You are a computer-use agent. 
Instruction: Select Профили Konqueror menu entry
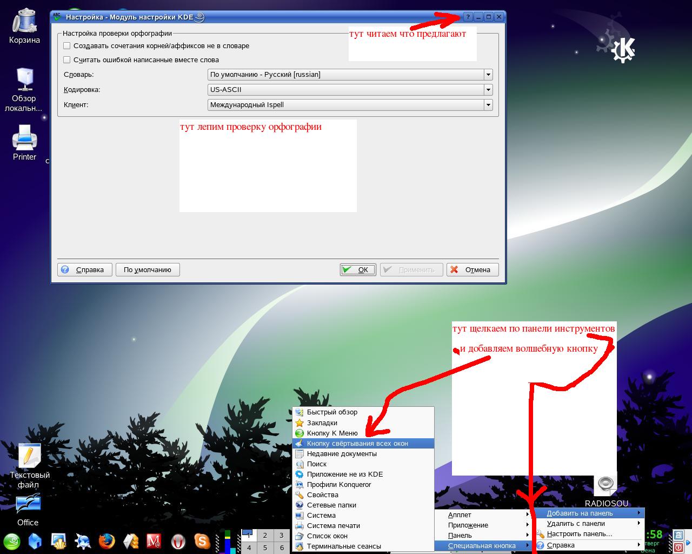pyautogui.click(x=363, y=485)
